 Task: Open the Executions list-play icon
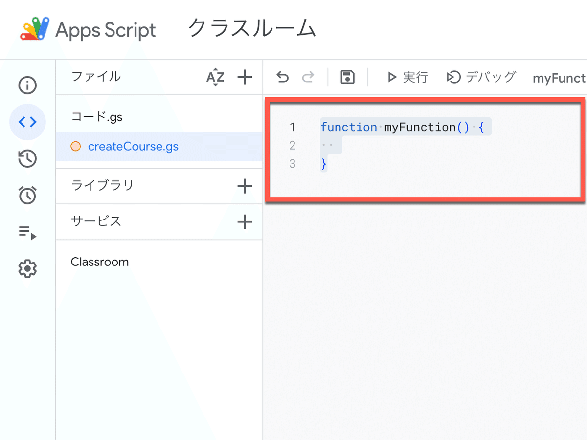(27, 232)
